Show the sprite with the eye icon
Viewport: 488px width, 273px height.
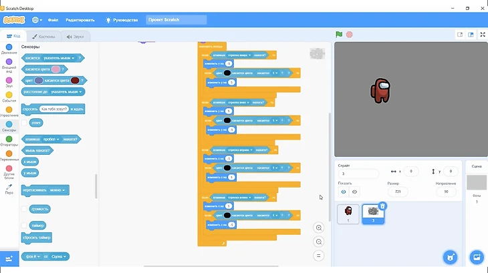tap(344, 192)
